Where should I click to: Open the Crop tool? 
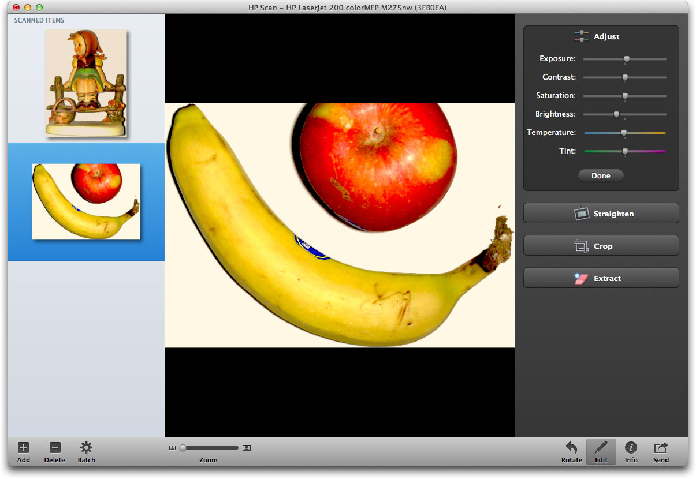point(601,246)
